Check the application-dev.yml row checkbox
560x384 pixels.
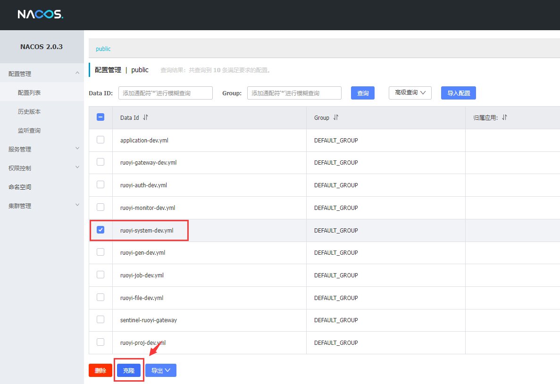tap(100, 140)
